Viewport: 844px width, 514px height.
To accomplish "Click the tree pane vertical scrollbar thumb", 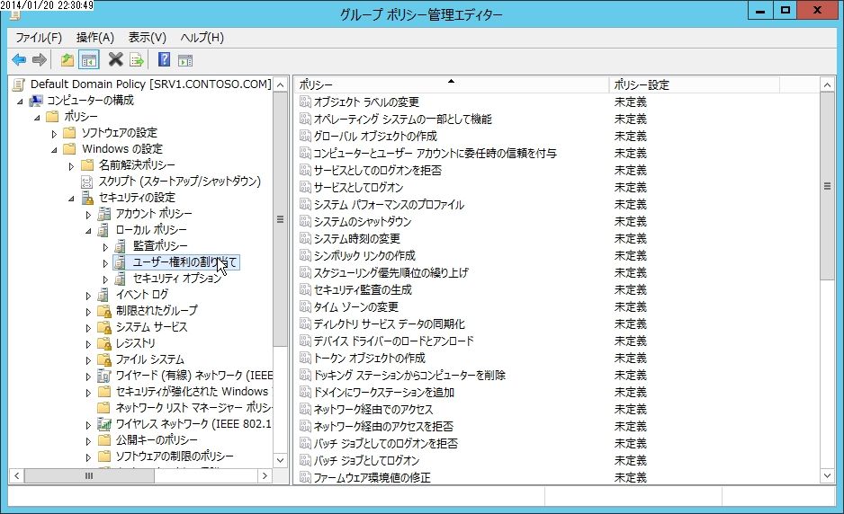I will click(280, 219).
